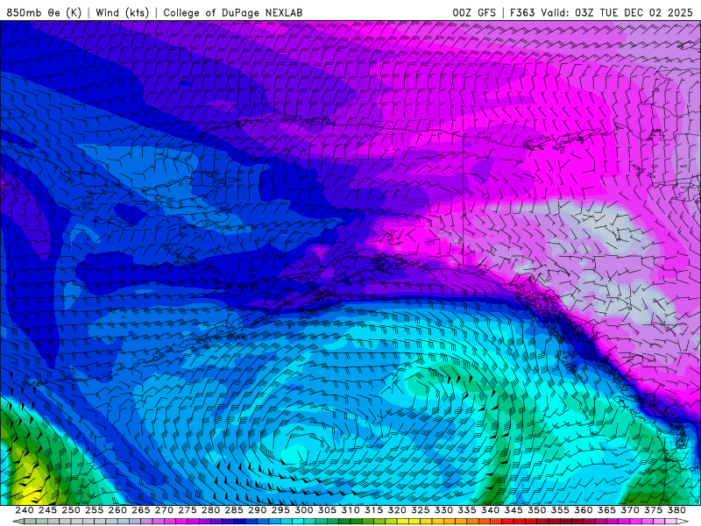Click the 275 value on the color scale
This screenshot has width=701, height=526.
pyautogui.click(x=187, y=510)
